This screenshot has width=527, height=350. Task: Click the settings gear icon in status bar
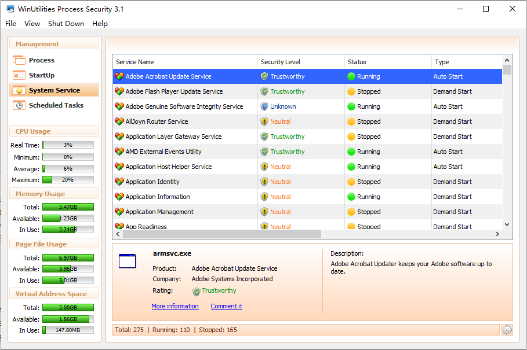[x=507, y=330]
